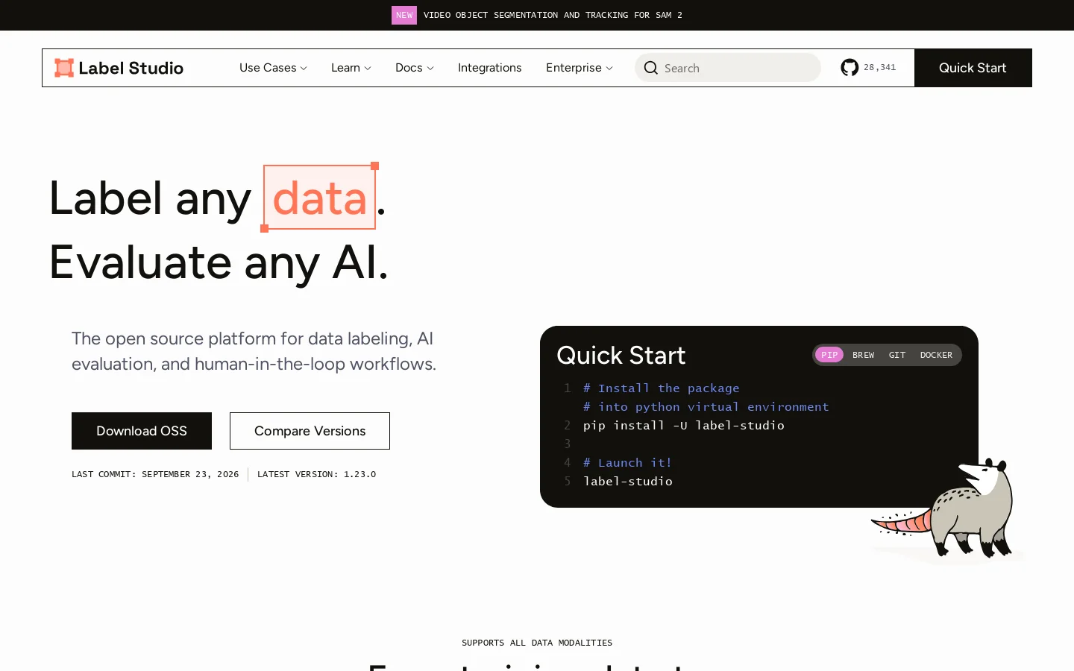The image size is (1074, 671).
Task: Switch to the GIT tab
Action: [897, 355]
